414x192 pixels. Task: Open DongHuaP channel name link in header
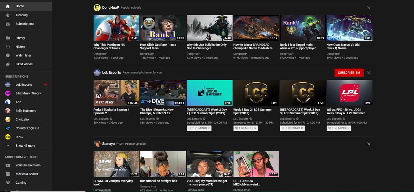point(110,8)
